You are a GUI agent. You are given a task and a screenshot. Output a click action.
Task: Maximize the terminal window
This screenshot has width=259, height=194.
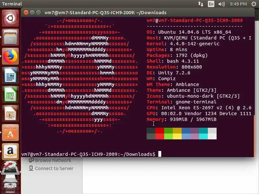[38, 13]
